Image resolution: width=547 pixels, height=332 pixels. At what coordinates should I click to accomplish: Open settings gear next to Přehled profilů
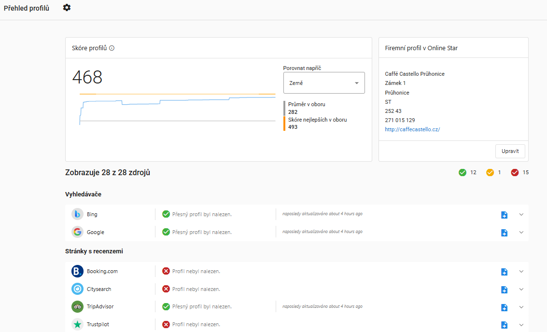[67, 8]
